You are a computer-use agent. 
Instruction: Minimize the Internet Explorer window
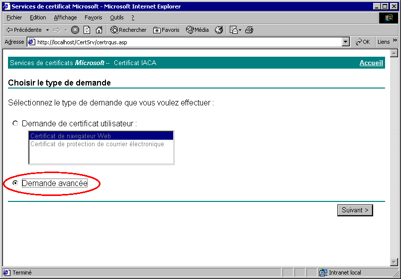pos(377,6)
